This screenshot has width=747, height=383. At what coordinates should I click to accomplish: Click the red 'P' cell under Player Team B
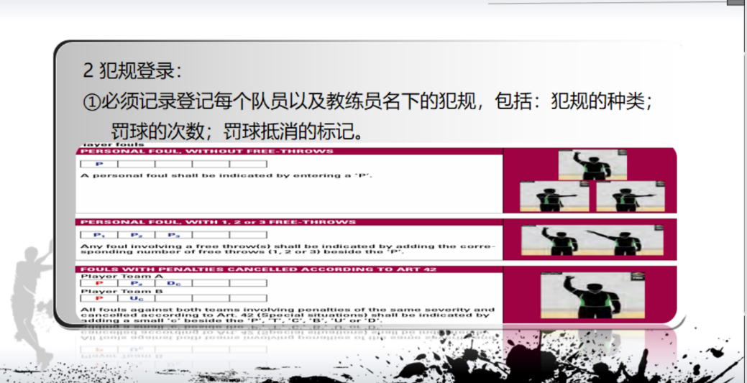(99, 298)
